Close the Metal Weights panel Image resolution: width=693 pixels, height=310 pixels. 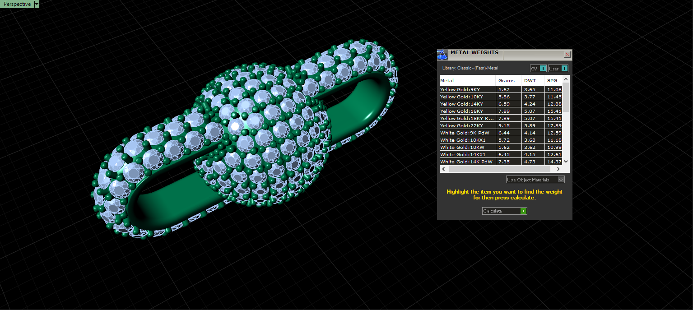567,54
